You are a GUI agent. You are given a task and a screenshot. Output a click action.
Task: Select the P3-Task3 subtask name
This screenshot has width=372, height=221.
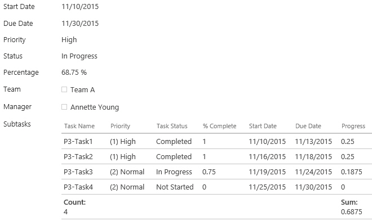click(x=78, y=172)
